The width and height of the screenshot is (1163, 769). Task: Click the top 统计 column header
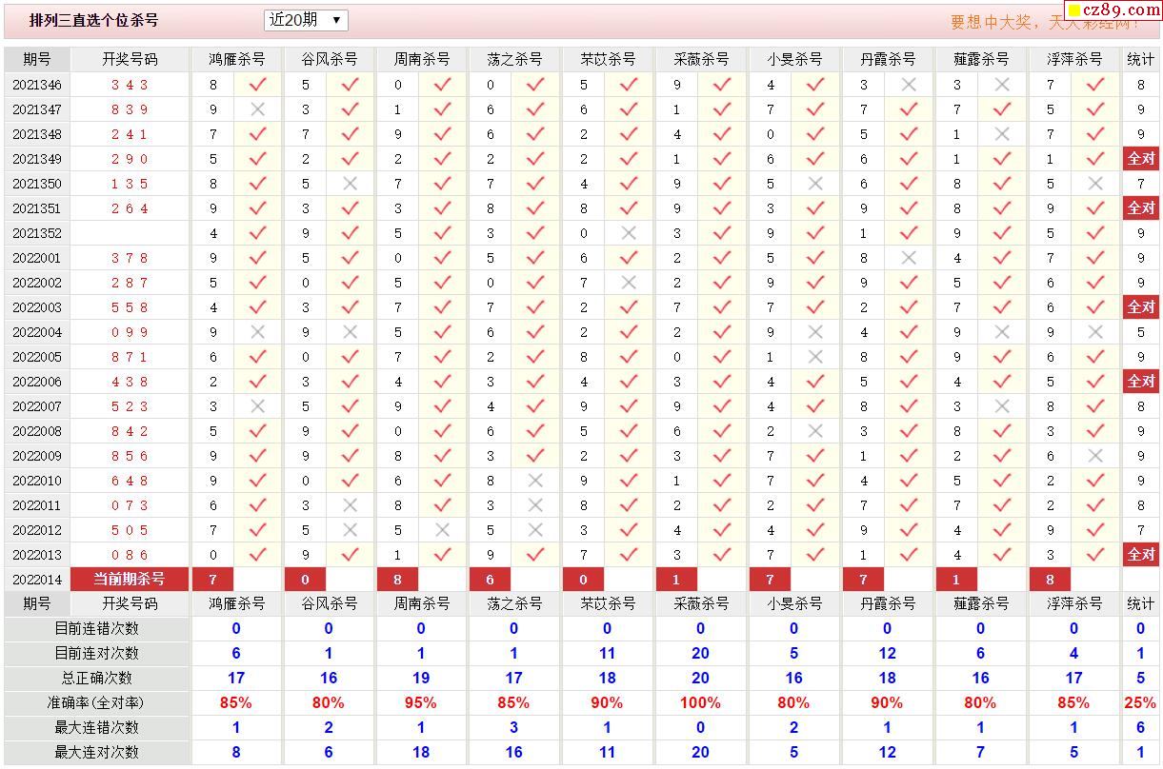(x=1141, y=59)
